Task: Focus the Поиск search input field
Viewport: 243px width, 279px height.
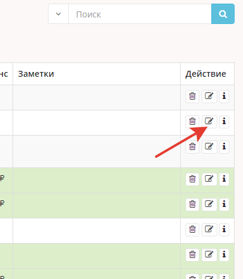Action: tap(140, 14)
